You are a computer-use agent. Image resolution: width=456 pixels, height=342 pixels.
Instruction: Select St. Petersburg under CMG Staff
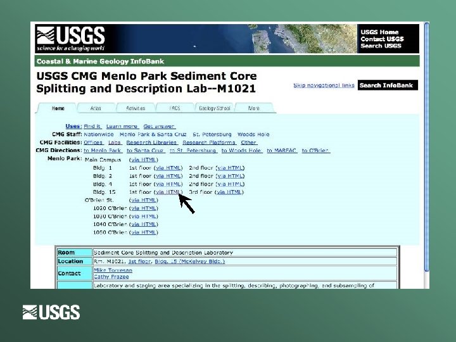coord(212,134)
